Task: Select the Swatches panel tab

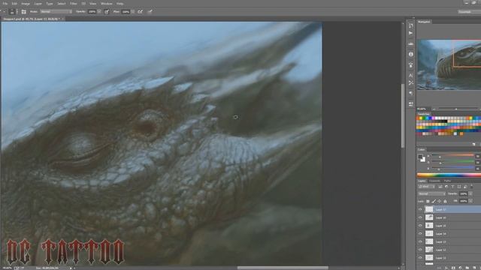Action: pos(424,114)
